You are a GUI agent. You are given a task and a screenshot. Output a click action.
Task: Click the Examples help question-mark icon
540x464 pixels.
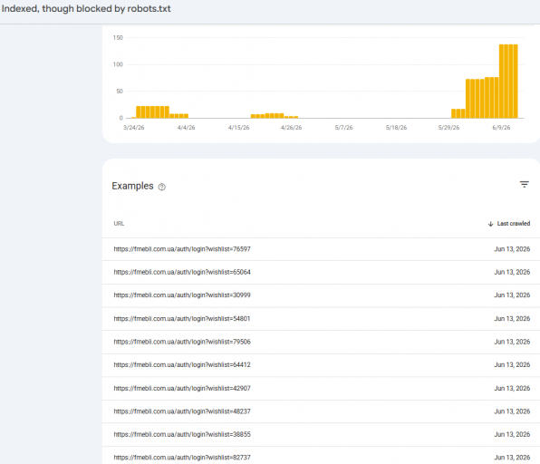coord(162,187)
